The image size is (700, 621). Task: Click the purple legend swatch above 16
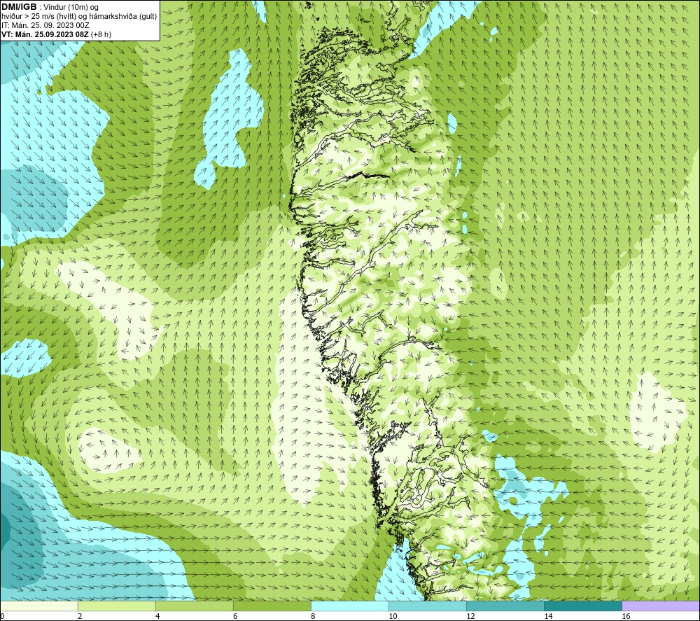point(661,606)
